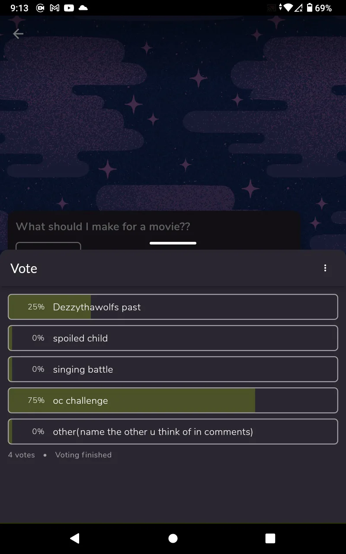The width and height of the screenshot is (346, 554).
Task: Tap the Gmail icon in status bar
Action: [54, 8]
